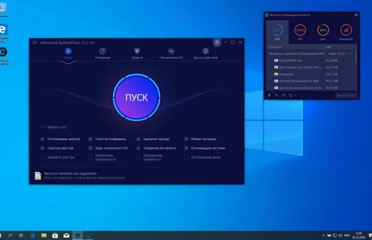Uncheck Удаление мусора checkbox
The width and height of the screenshot is (372, 240).
tap(139, 139)
